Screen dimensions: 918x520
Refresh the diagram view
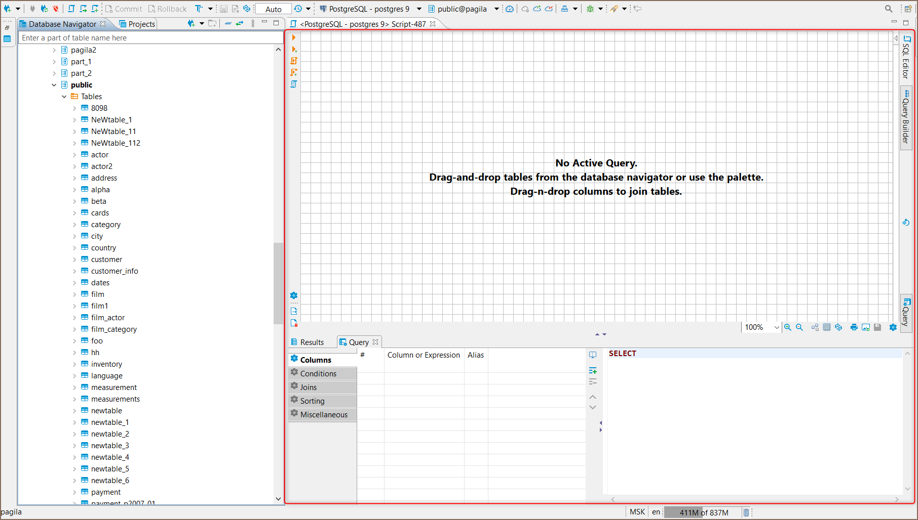[x=839, y=327]
